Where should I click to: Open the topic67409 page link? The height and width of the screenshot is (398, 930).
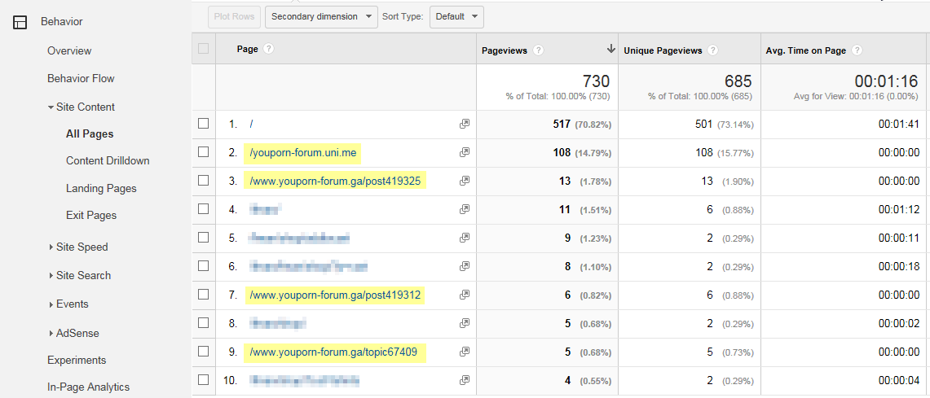point(333,352)
